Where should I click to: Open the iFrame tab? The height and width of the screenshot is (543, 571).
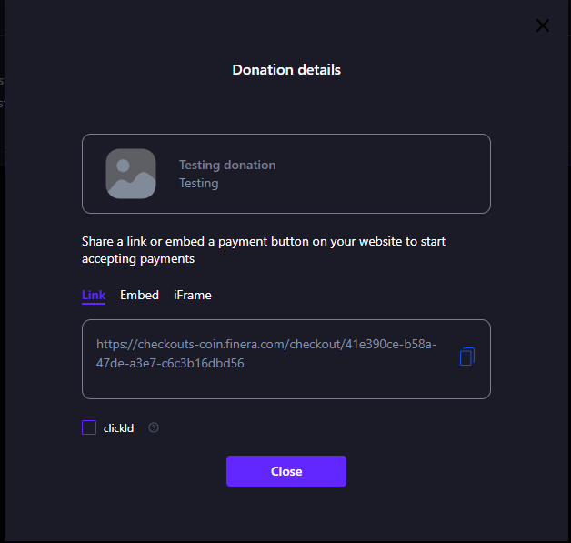[x=193, y=295]
